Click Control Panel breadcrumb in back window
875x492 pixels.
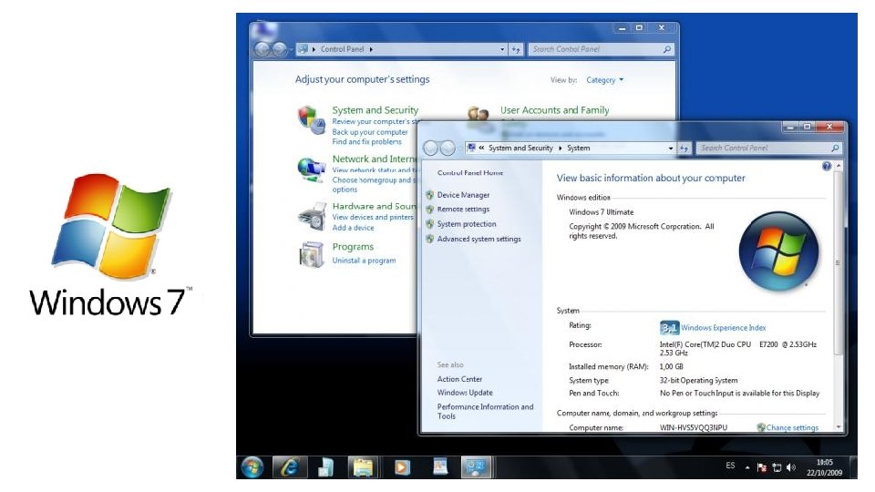tap(342, 49)
